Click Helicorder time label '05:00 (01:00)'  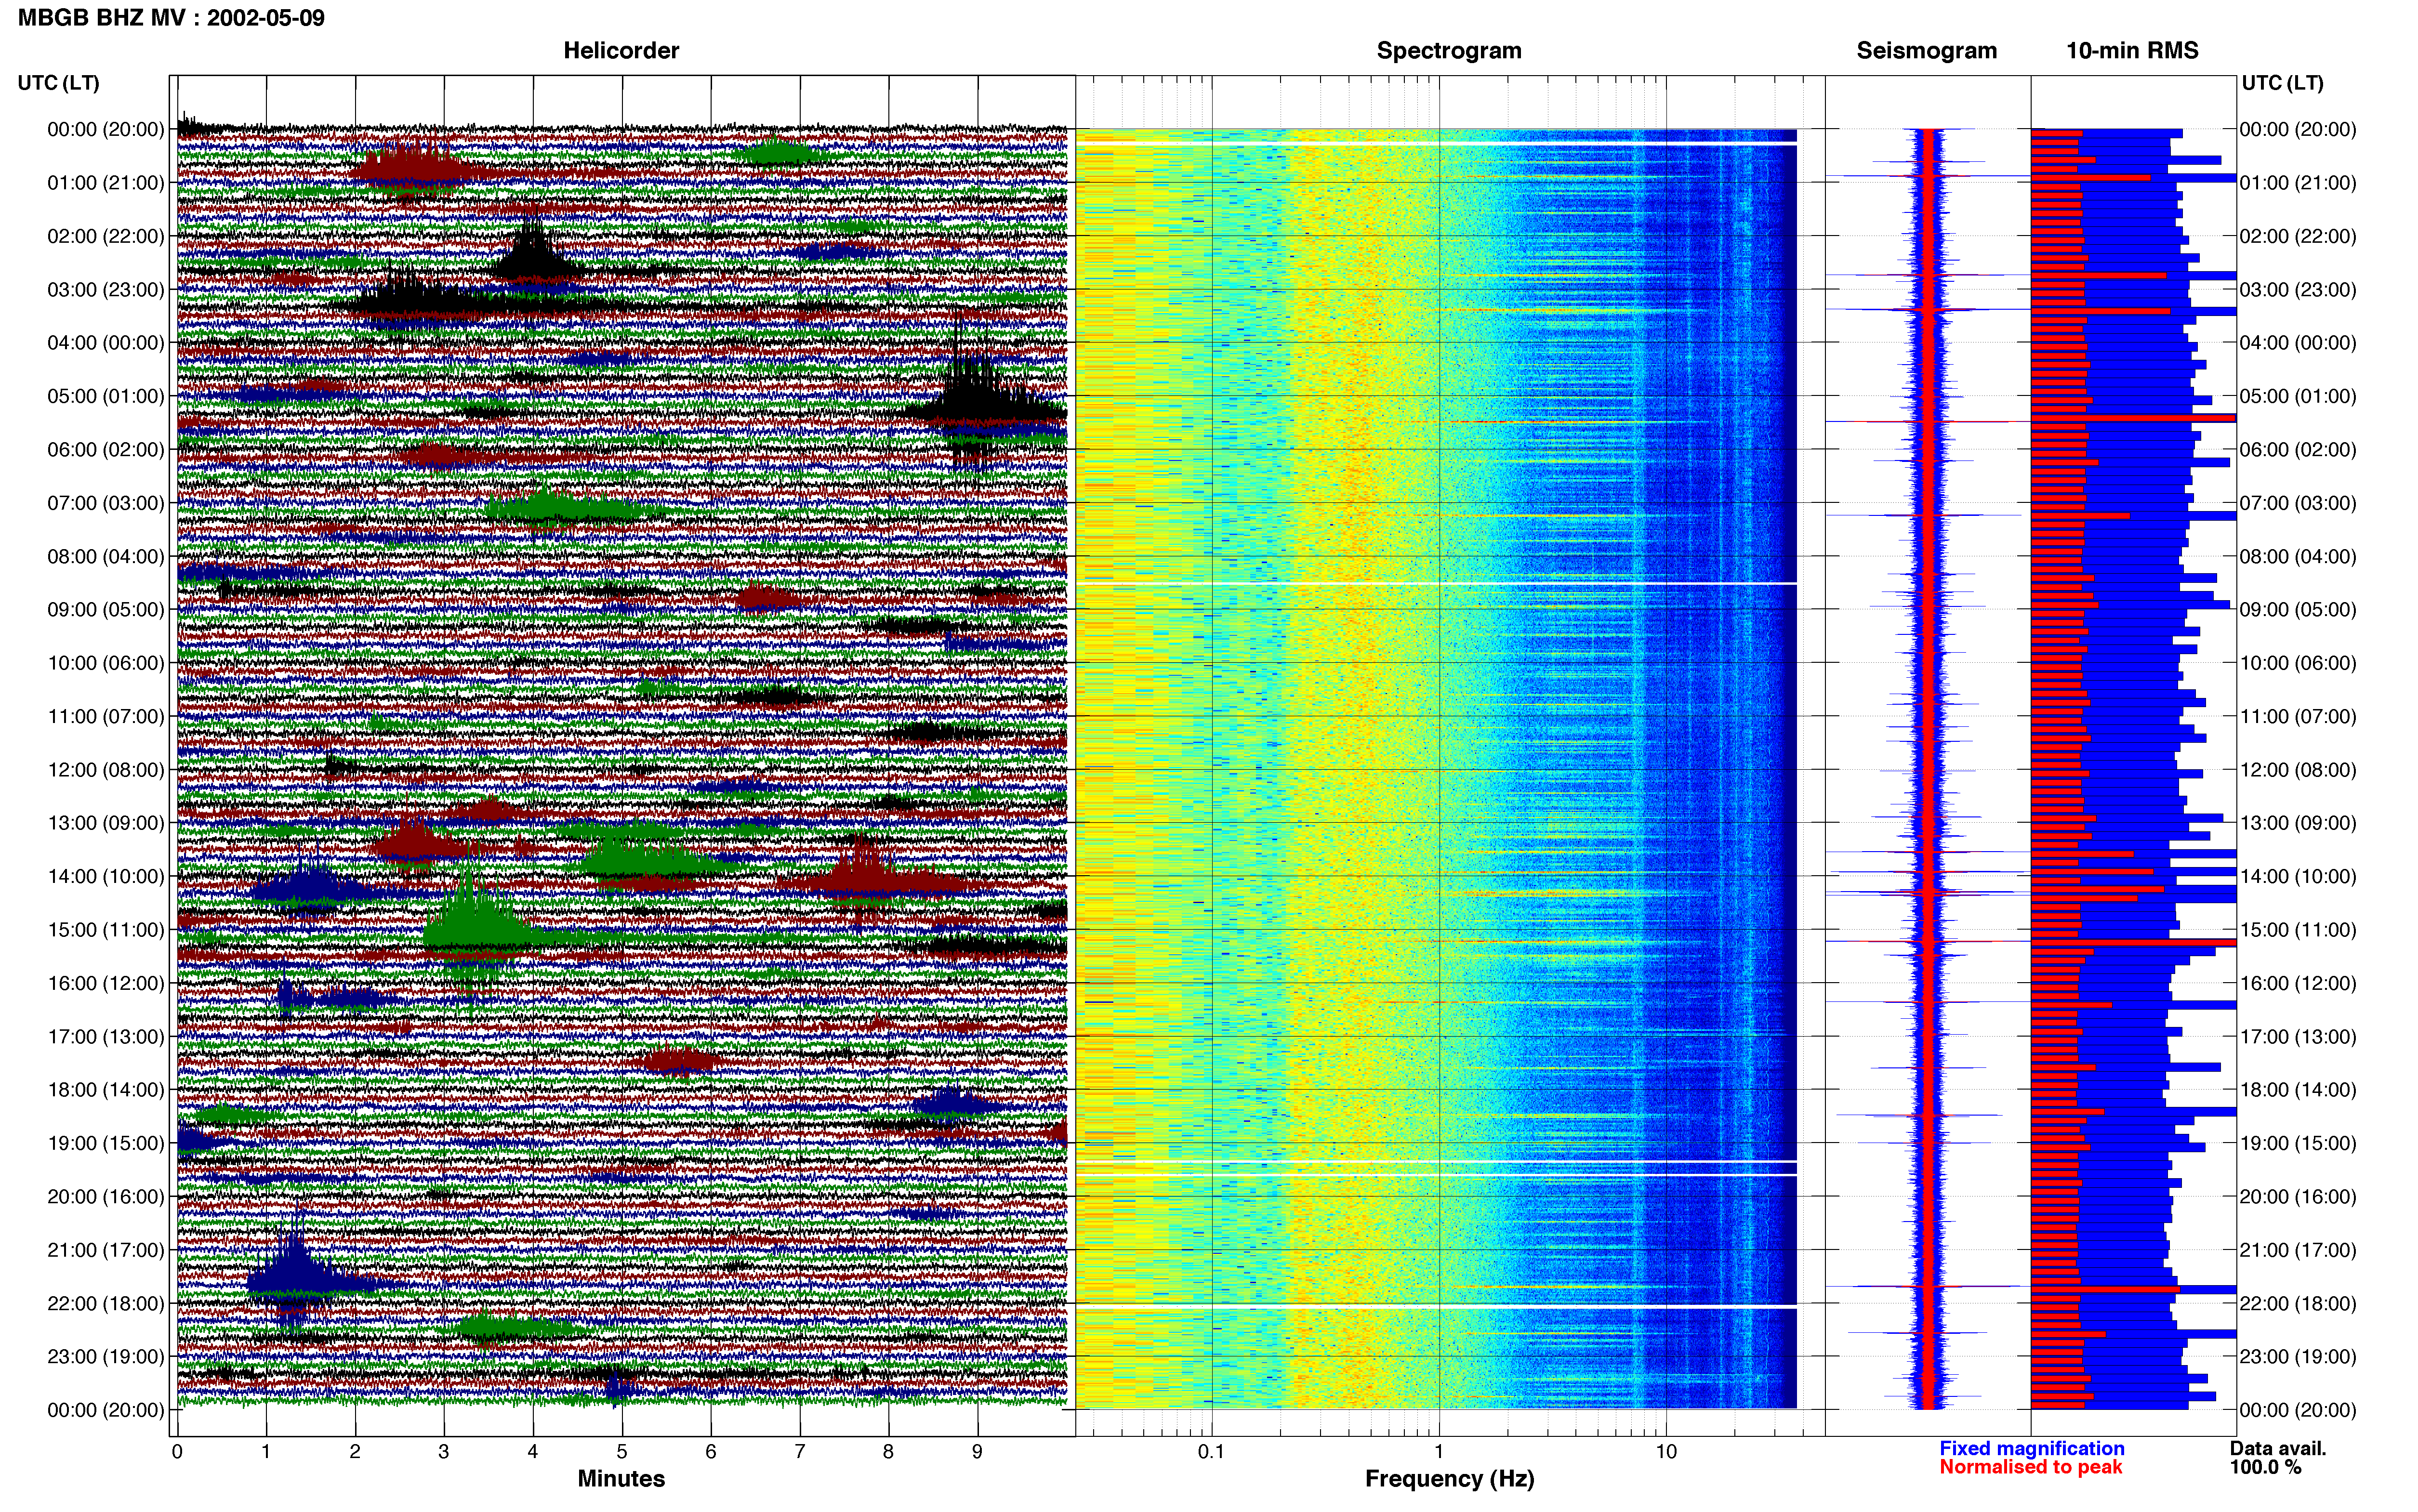pyautogui.click(x=106, y=396)
